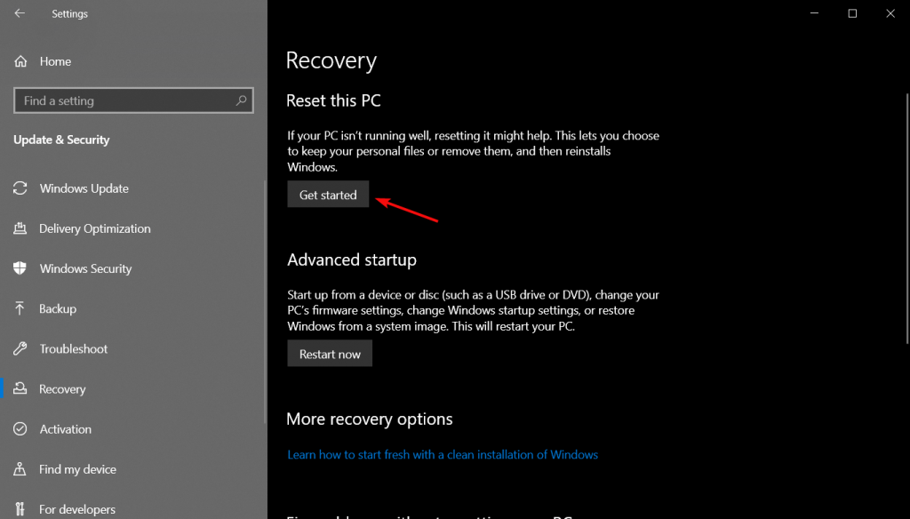Open the clean installation of Windows link
This screenshot has height=519, width=910.
(442, 454)
